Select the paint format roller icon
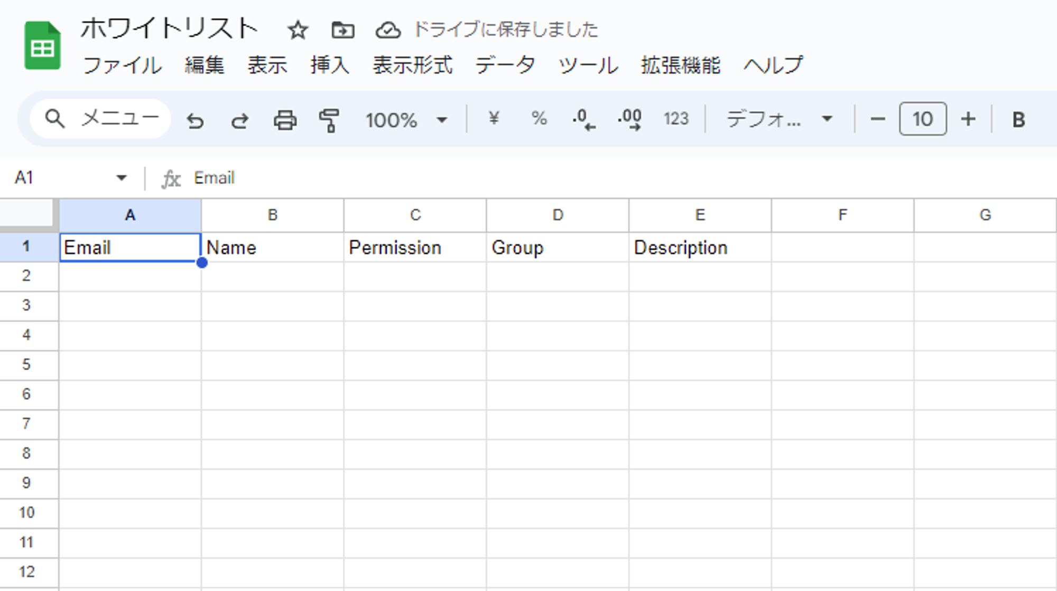Screen dimensions: 1057x591 click(329, 120)
